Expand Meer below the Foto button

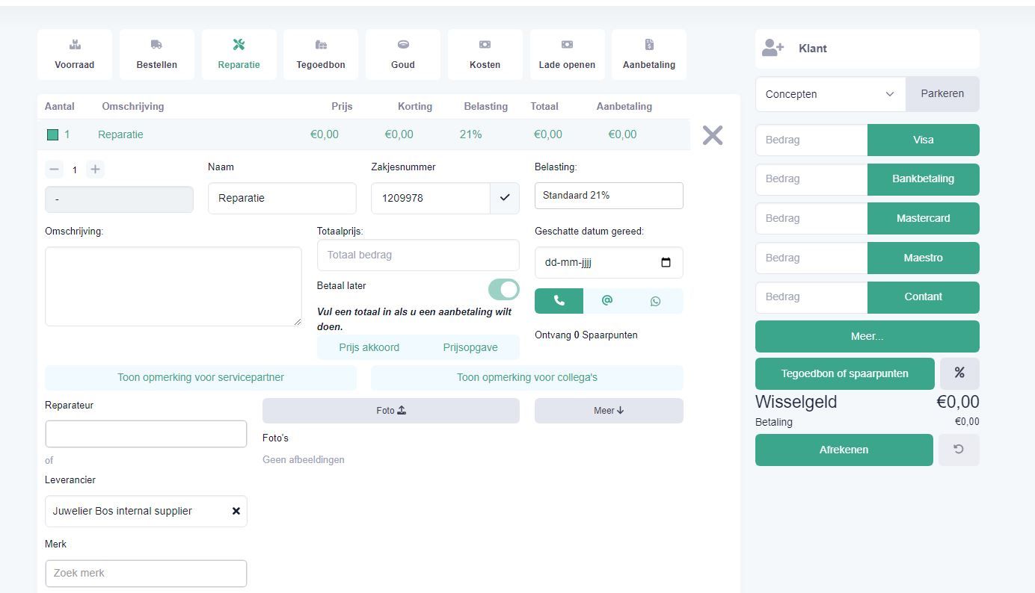coord(608,410)
